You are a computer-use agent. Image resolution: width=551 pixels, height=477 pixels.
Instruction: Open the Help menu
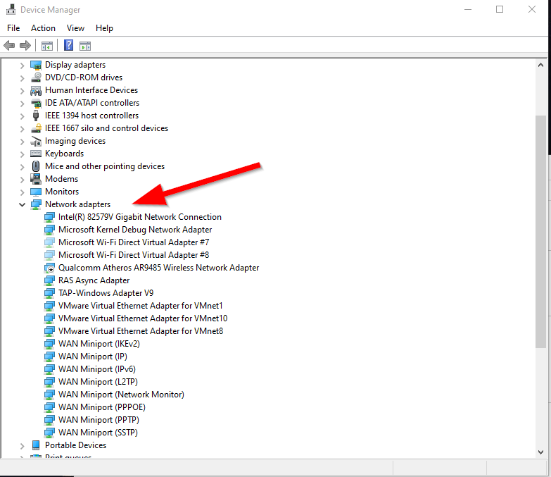[104, 28]
